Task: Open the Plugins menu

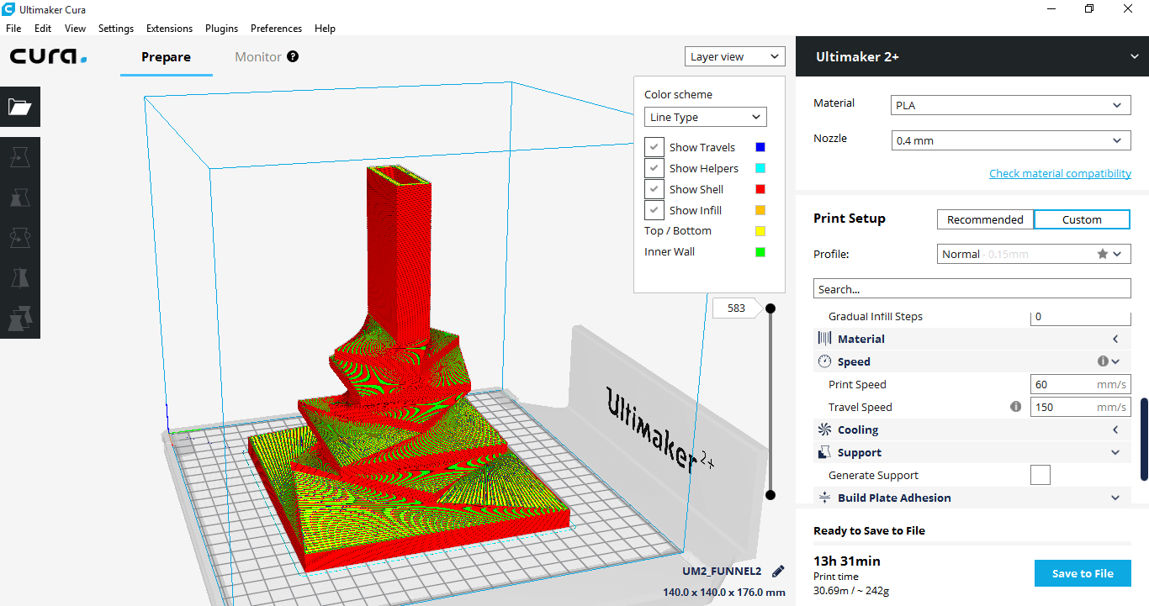Action: [x=221, y=28]
